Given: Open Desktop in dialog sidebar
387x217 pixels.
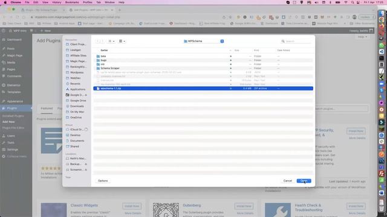Looking at the screenshot, I should (x=73, y=135).
